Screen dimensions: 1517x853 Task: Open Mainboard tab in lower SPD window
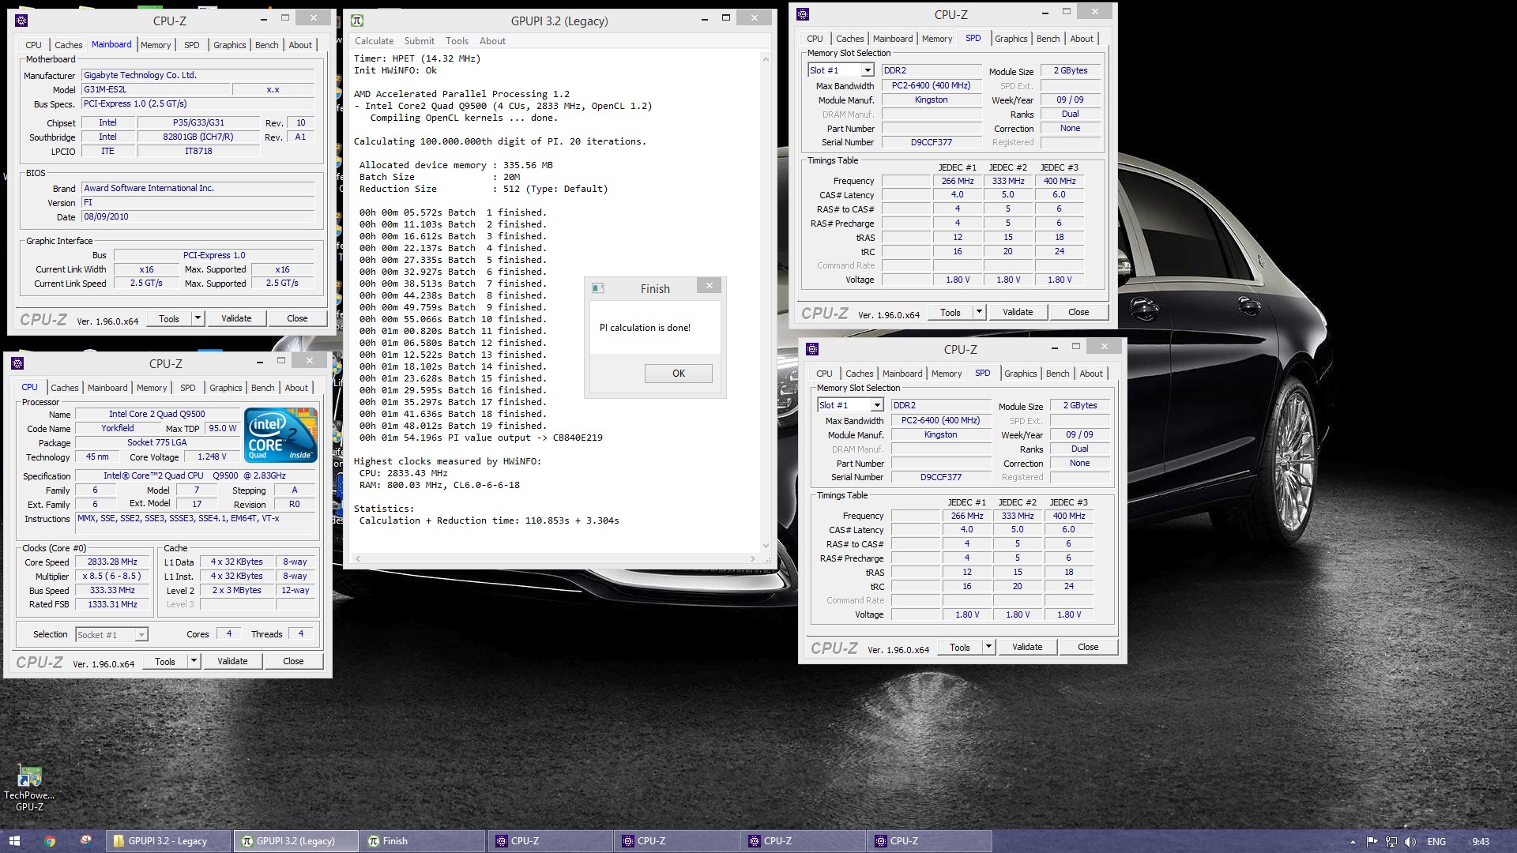pos(902,374)
